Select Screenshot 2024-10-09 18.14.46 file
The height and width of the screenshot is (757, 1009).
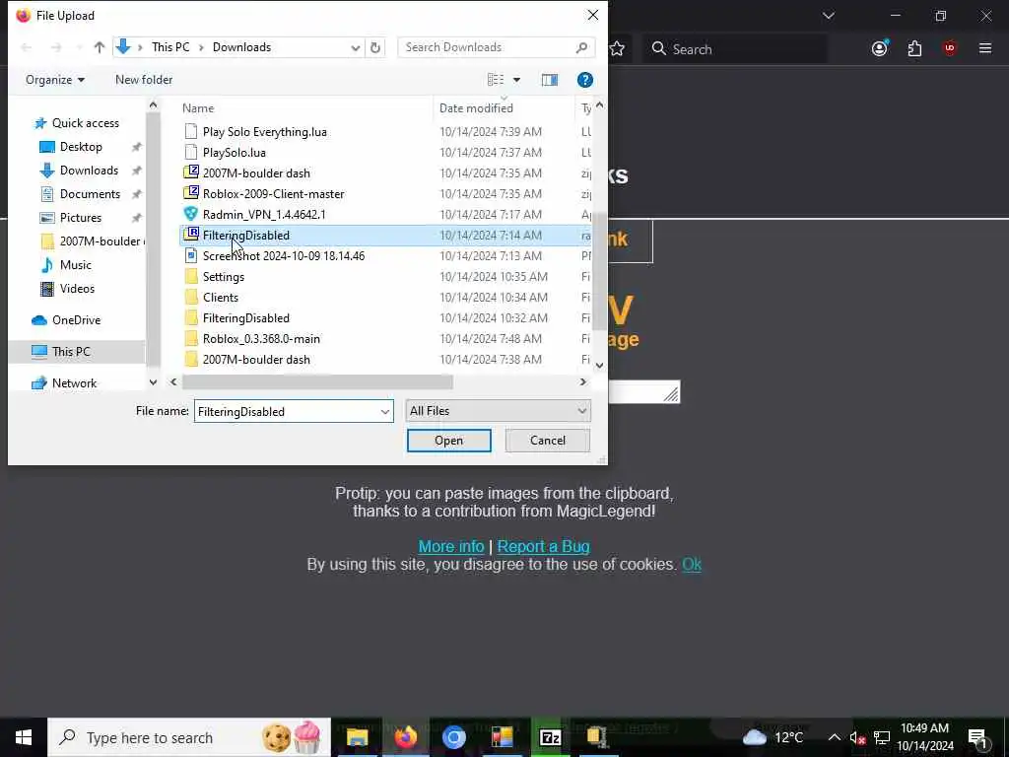click(283, 256)
